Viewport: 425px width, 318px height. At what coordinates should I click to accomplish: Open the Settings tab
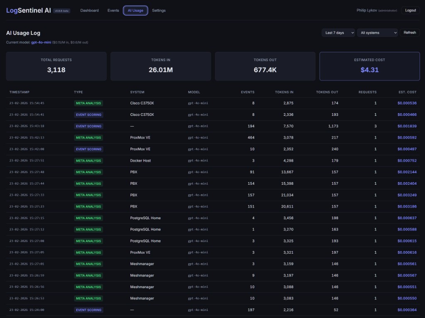coord(159,10)
